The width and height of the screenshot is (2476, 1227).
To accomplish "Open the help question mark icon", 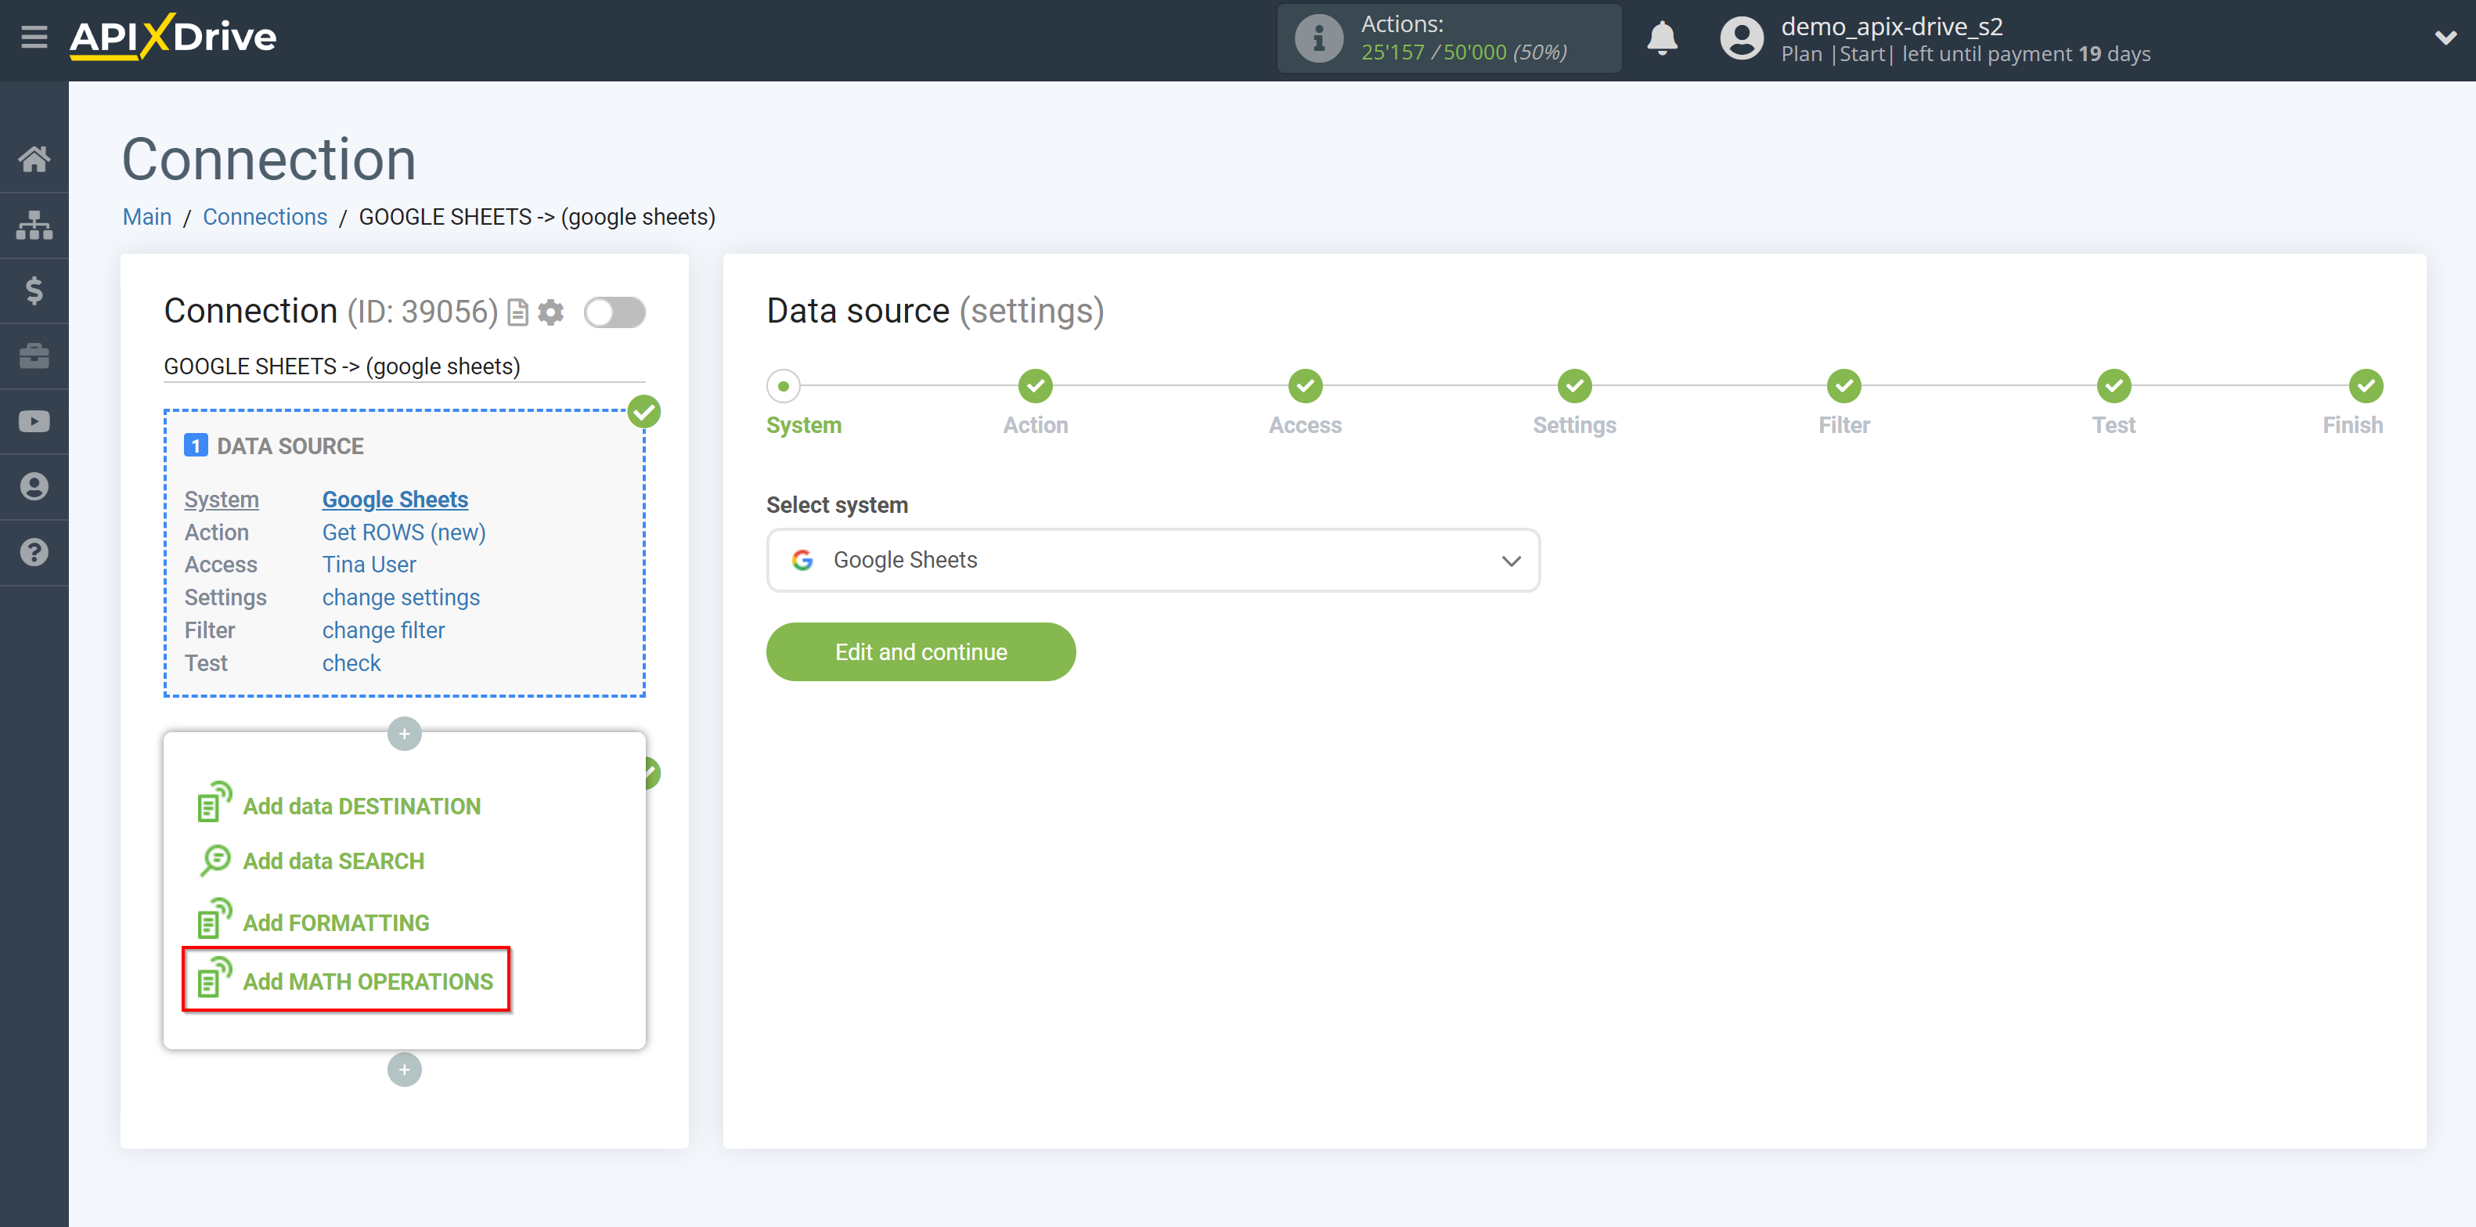I will [x=34, y=552].
